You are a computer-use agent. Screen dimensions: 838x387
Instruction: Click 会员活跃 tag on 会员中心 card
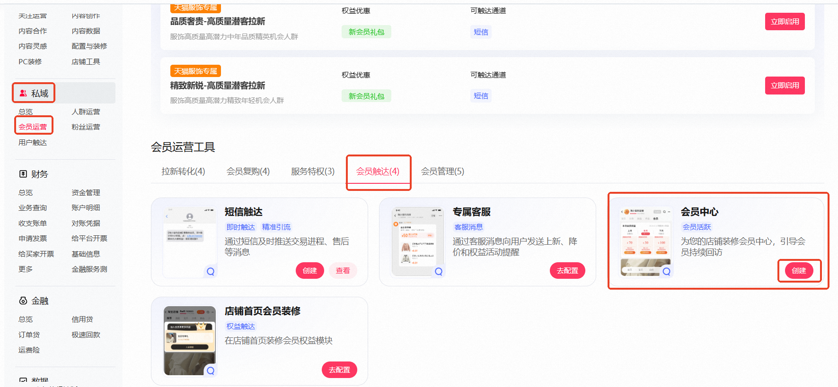pyautogui.click(x=697, y=227)
